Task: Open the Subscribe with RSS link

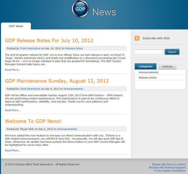Action: 156,38
